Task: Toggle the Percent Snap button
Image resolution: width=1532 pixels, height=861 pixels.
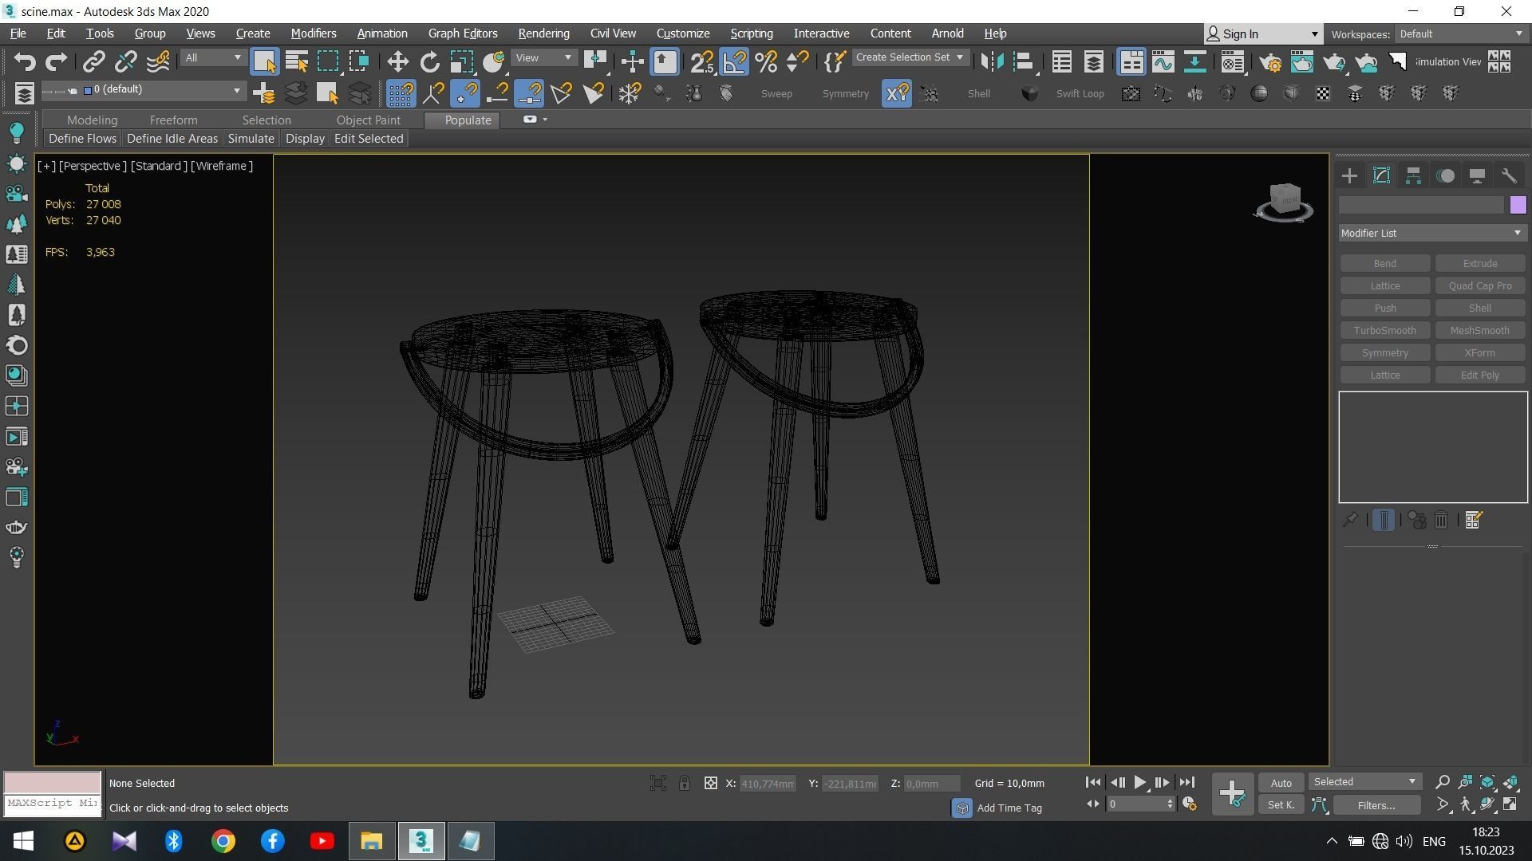Action: point(766,62)
